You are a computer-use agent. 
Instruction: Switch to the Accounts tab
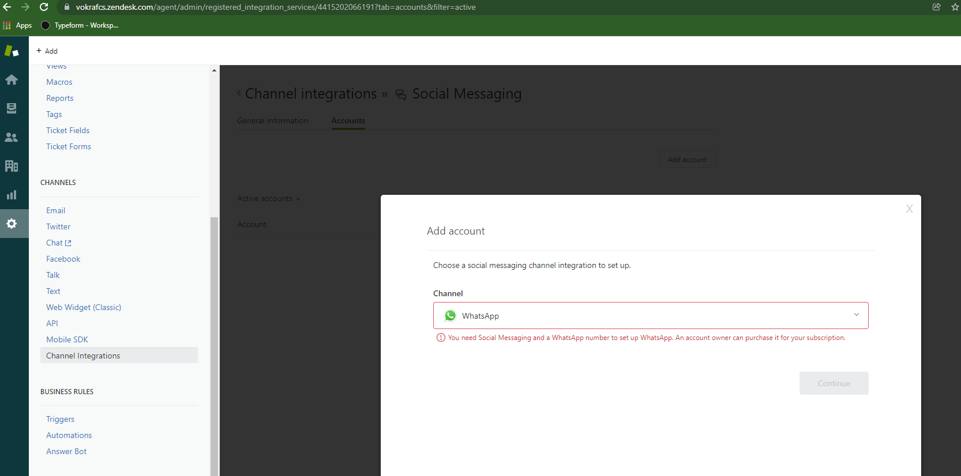[x=348, y=120]
